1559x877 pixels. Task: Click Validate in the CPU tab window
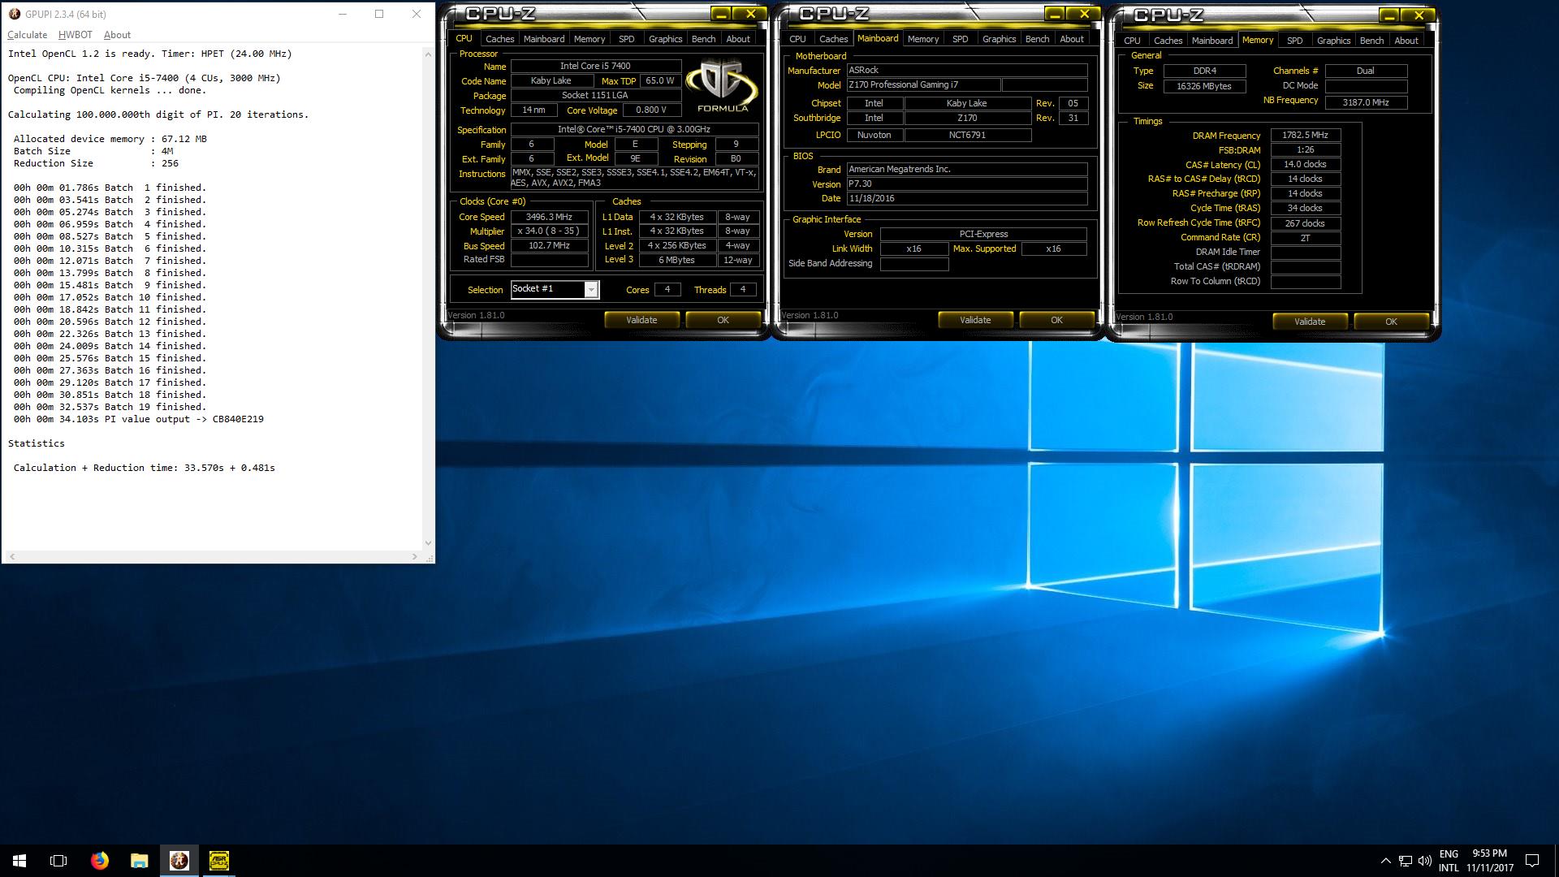pos(641,320)
